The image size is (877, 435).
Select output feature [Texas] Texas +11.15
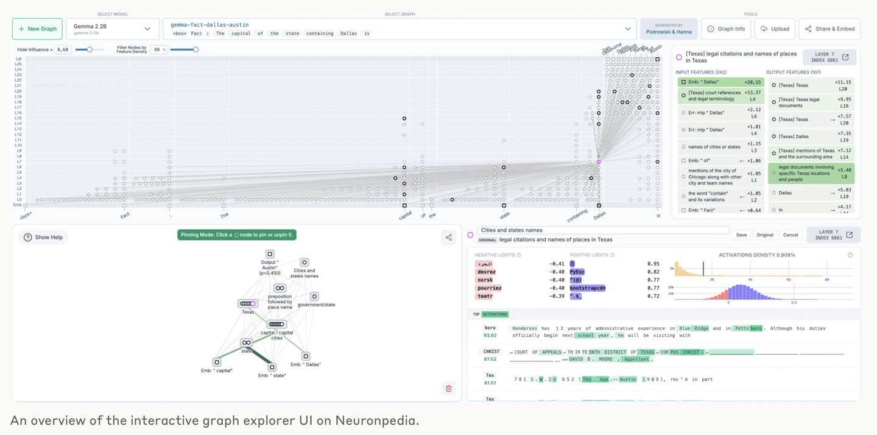click(x=811, y=85)
